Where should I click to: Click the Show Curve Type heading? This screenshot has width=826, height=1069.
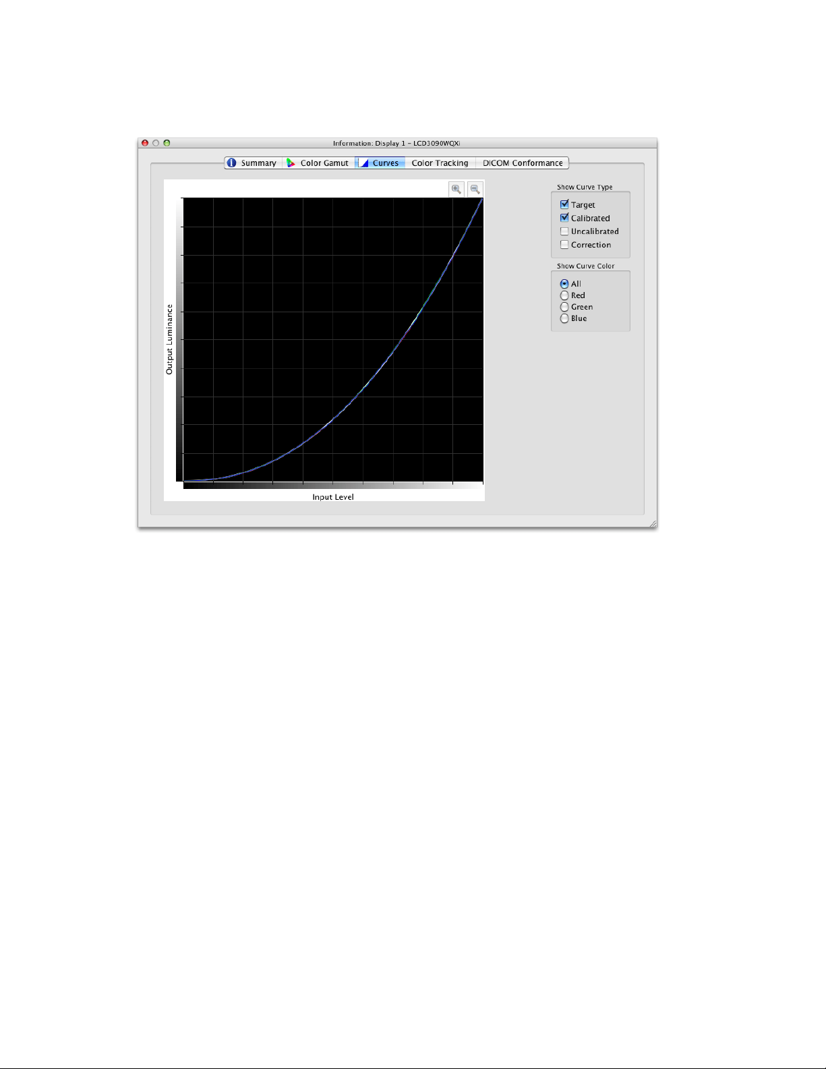pos(585,187)
